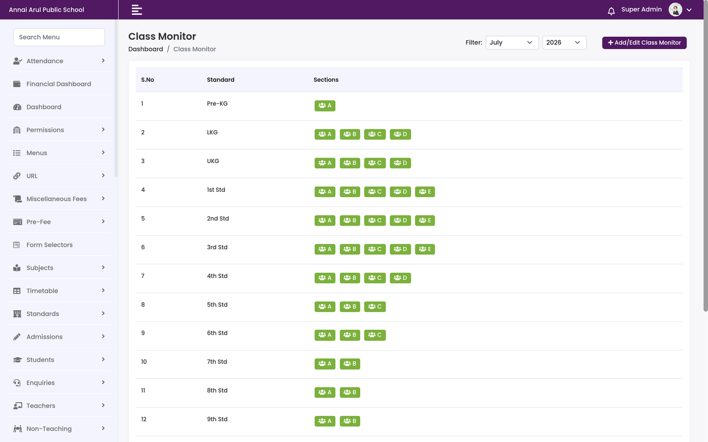Image resolution: width=708 pixels, height=442 pixels.
Task: Click the Attendance sidebar icon
Action: 17,61
